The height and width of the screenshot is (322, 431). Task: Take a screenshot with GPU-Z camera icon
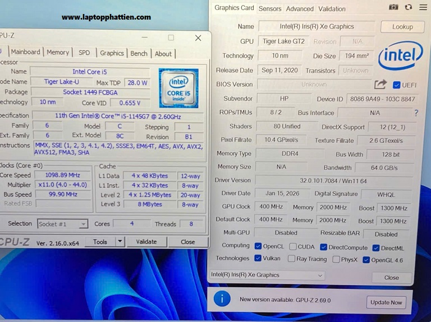[393, 7]
